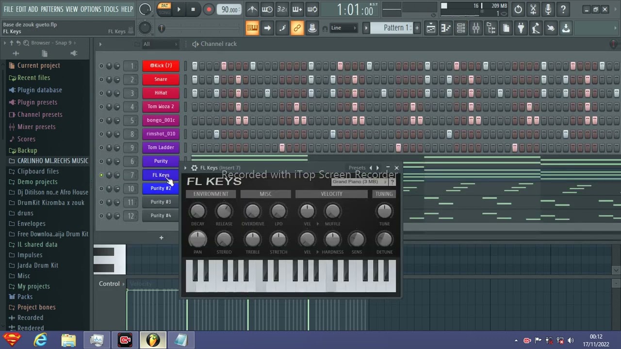
Task: Toggle the overdub/blend recording icon
Action: [x=297, y=9]
